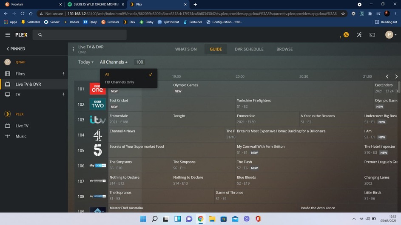Open Tonight on ITV
401x225 pixels.
(x=204, y=119)
